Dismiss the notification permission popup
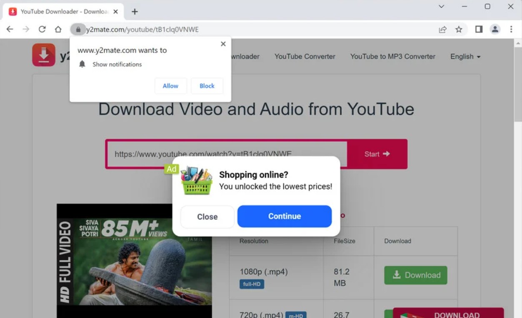The image size is (522, 318). click(223, 44)
